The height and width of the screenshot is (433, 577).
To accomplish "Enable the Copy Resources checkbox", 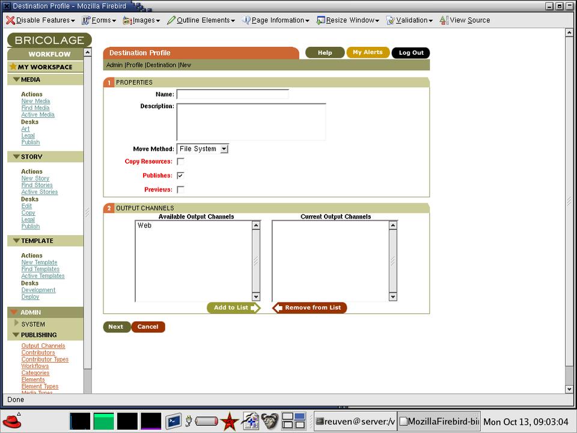I will point(180,161).
